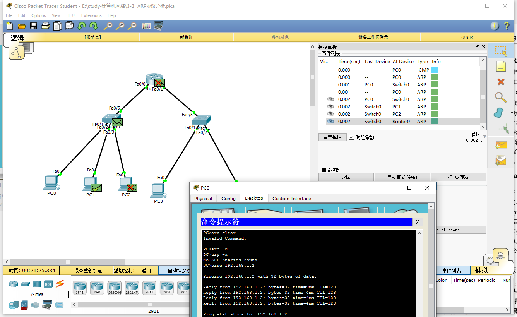Pick the 1841 router model
The width and height of the screenshot is (517, 317).
click(x=80, y=288)
